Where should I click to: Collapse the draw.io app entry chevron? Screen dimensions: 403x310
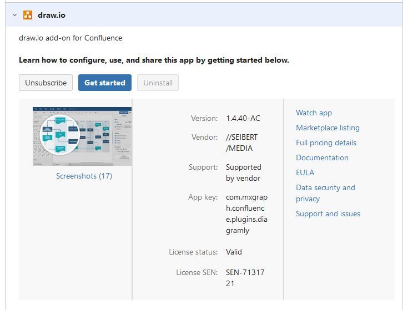pyautogui.click(x=14, y=15)
